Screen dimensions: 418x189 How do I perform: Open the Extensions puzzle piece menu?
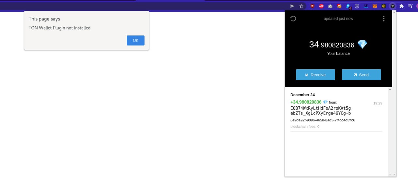[x=401, y=6]
